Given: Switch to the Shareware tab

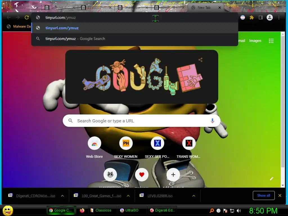Looking at the screenshot, I should [132, 8].
